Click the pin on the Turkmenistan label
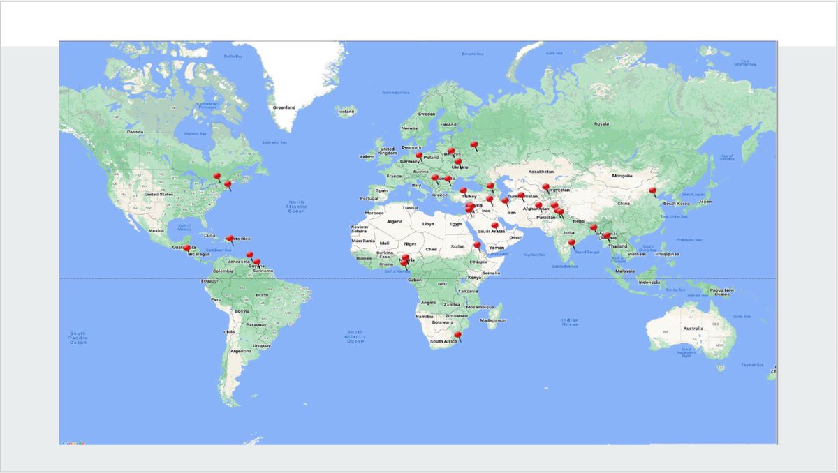The height and width of the screenshot is (473, 838). pos(521,197)
